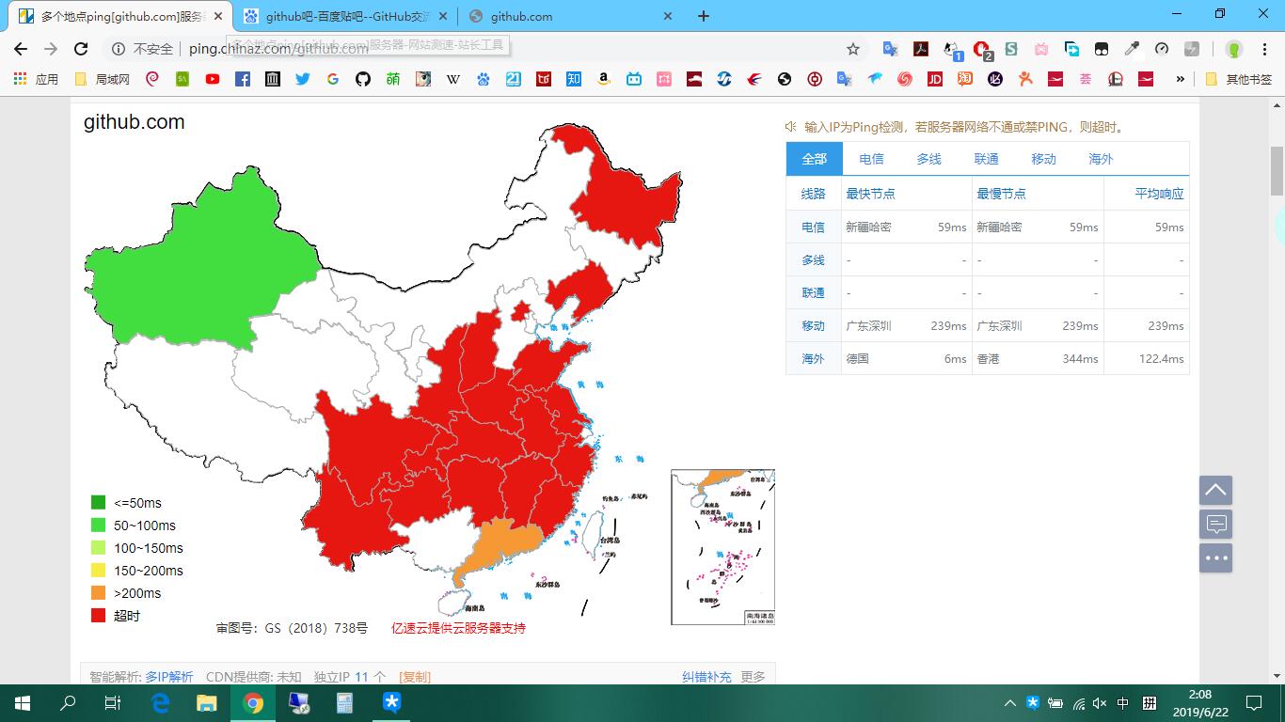Image resolution: width=1285 pixels, height=722 pixels.
Task: Open the Amazon bookmark
Action: [604, 80]
